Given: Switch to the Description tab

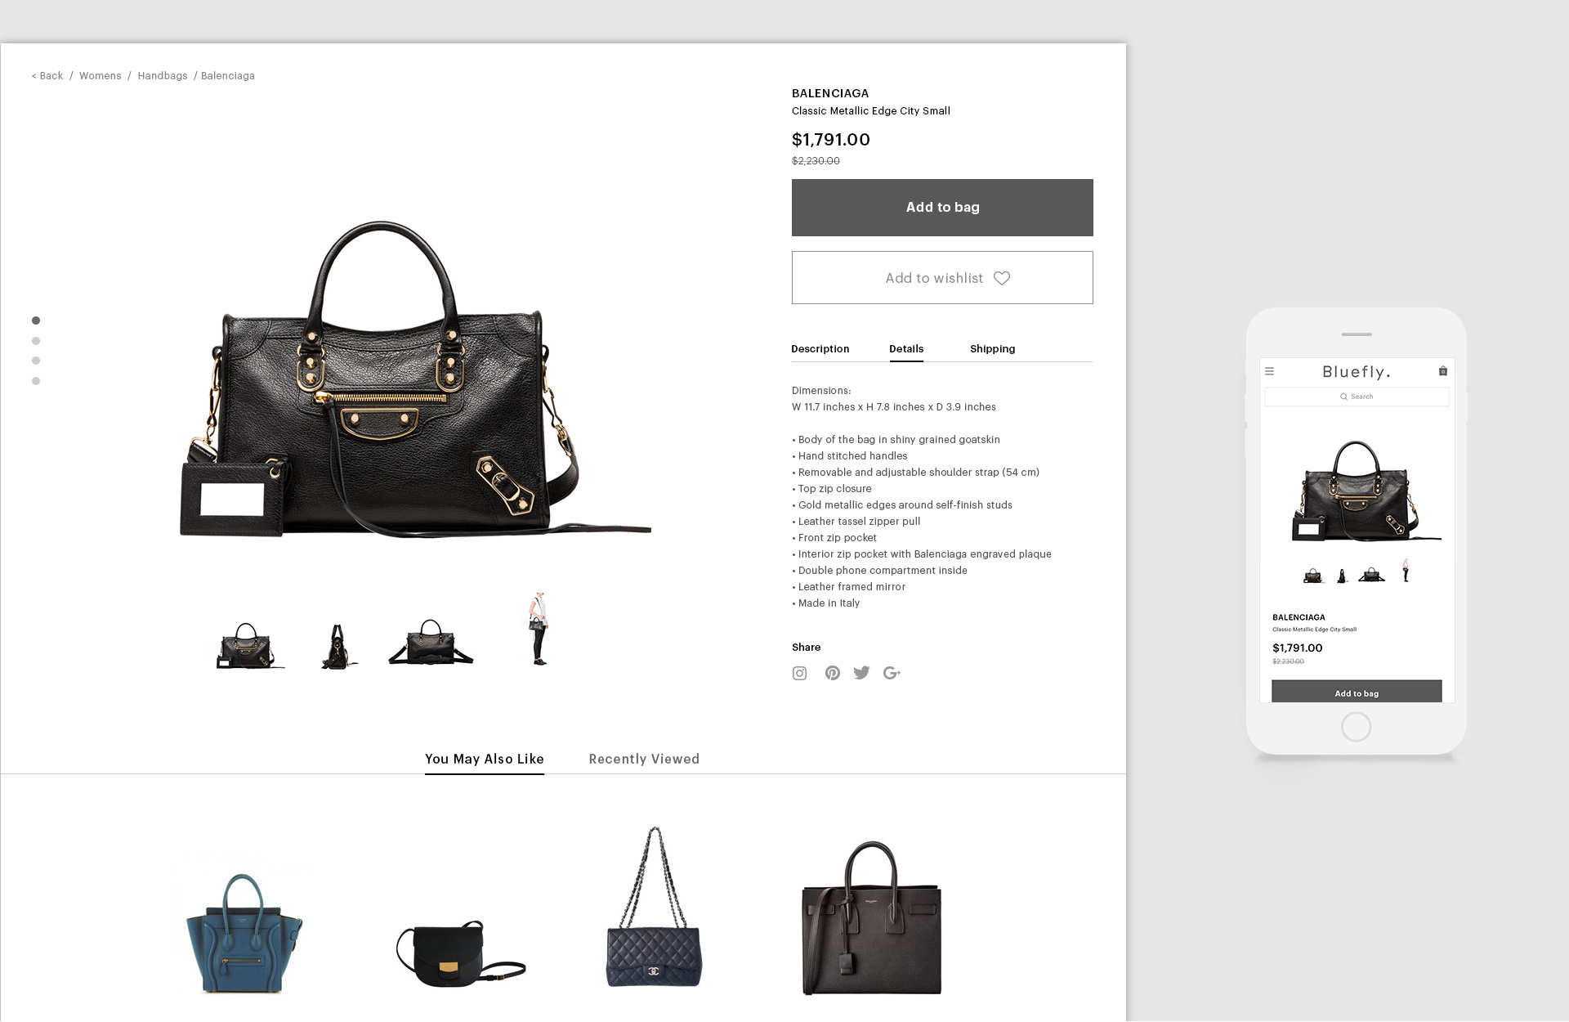Looking at the screenshot, I should [x=820, y=349].
